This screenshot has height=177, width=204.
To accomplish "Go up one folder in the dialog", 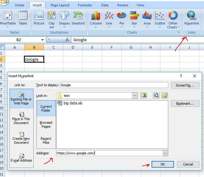I will [x=143, y=95].
